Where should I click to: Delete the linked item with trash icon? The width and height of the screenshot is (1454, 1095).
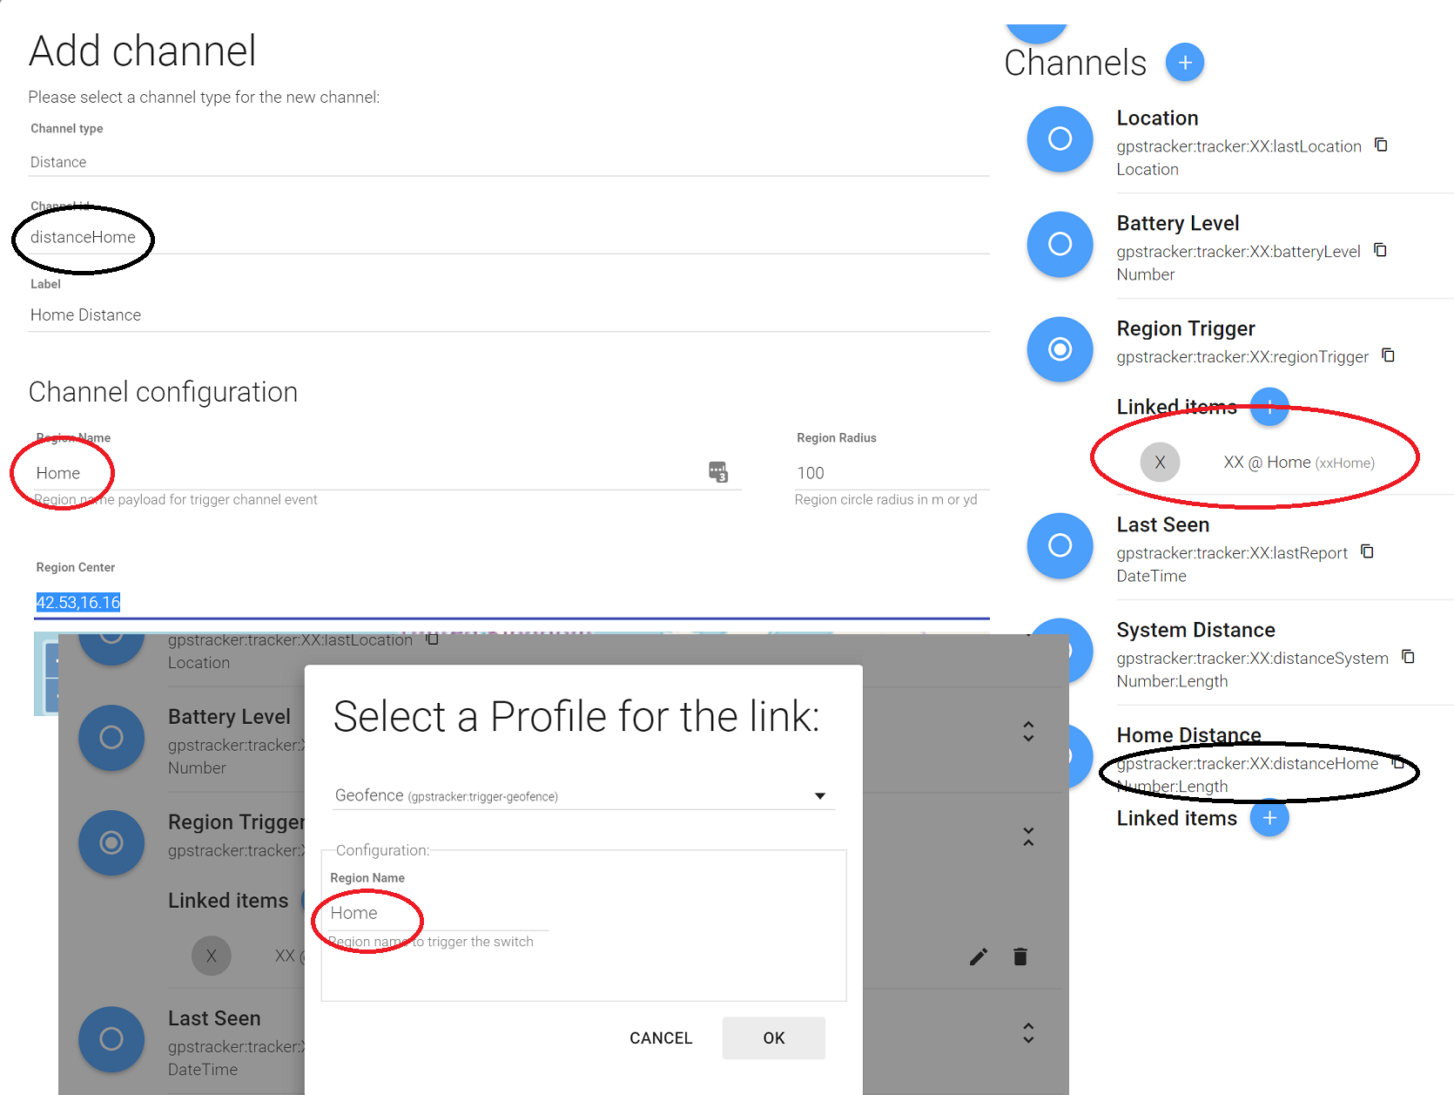1020,957
